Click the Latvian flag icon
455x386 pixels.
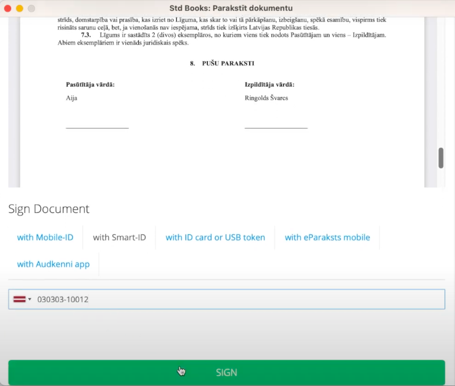[x=20, y=299]
